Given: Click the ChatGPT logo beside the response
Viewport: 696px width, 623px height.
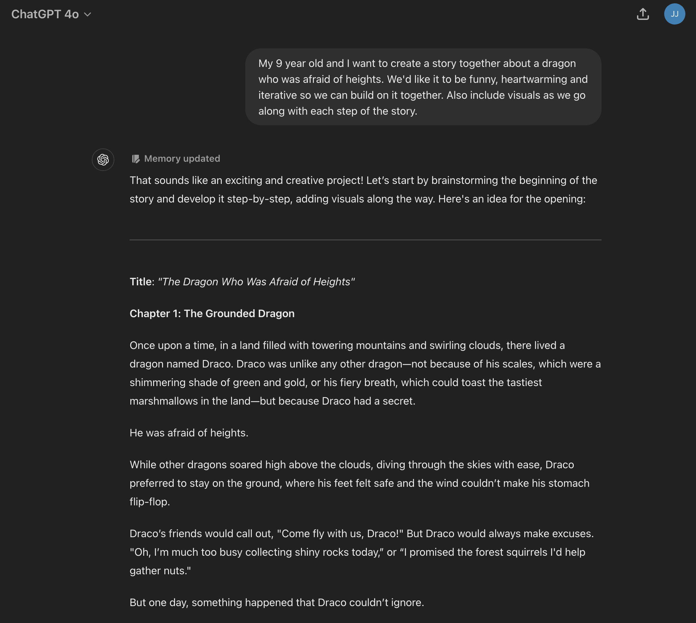Looking at the screenshot, I should pyautogui.click(x=103, y=159).
